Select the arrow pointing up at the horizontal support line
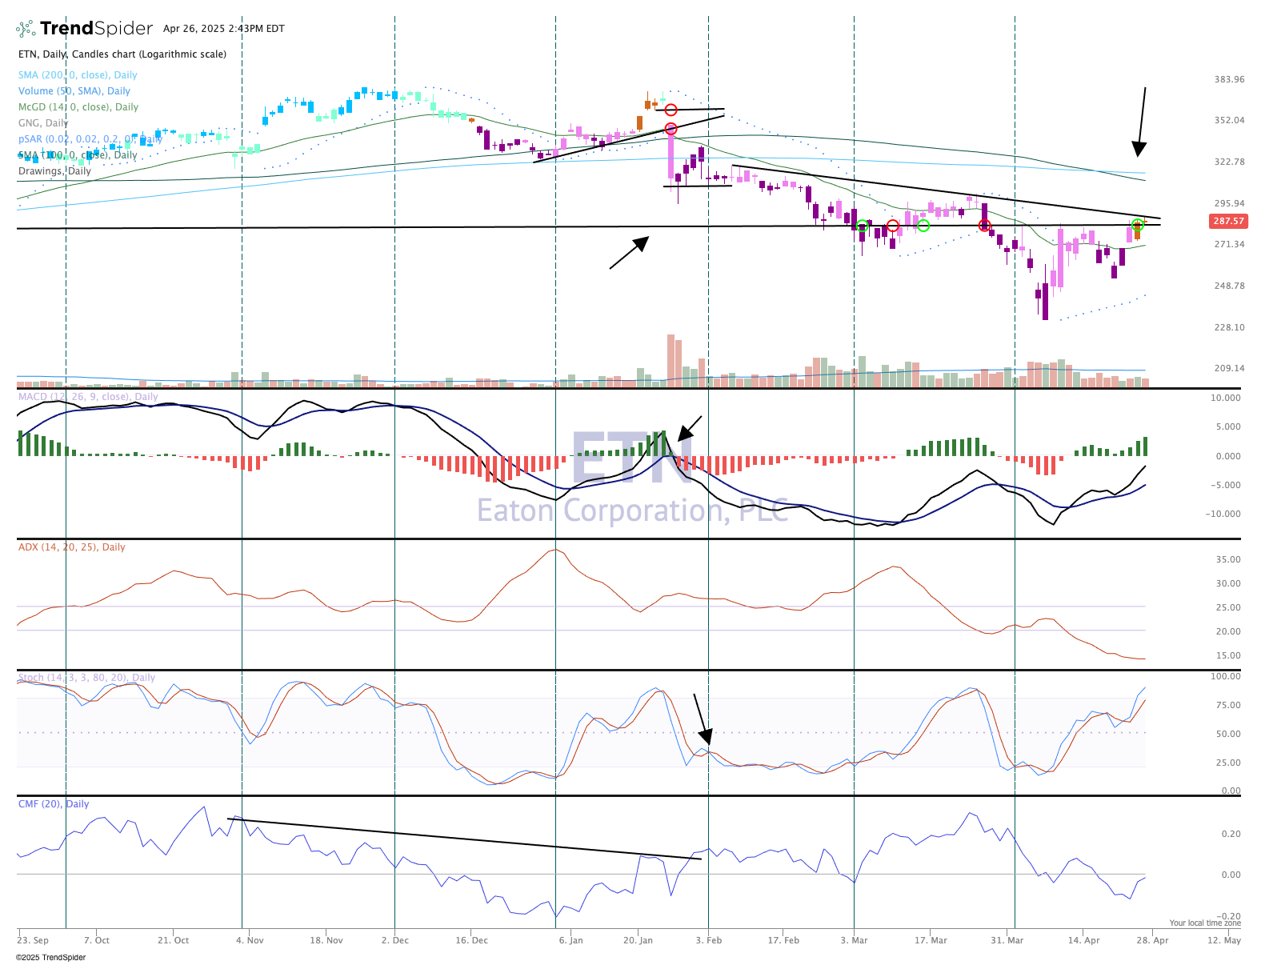 click(x=629, y=252)
